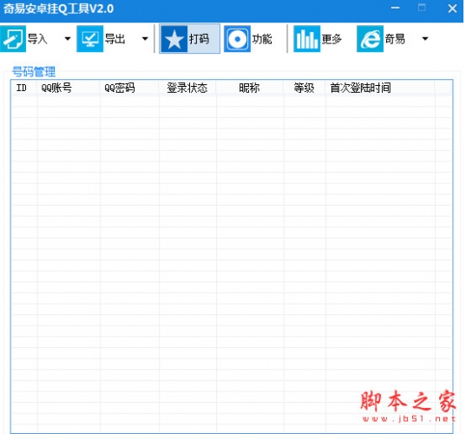Click the 更多 bar chart icon
Image resolution: width=466 pixels, height=434 pixels.
pos(307,39)
